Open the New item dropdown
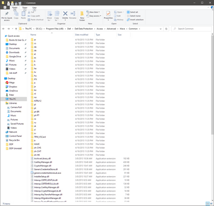This screenshot has width=214, height=206. pyautogui.click(x=93, y=12)
